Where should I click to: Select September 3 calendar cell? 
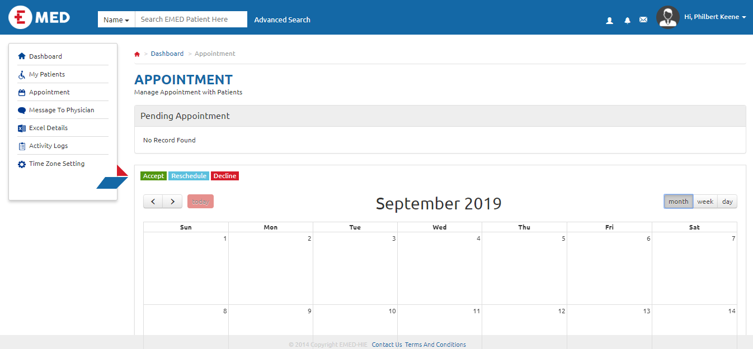pyautogui.click(x=355, y=268)
